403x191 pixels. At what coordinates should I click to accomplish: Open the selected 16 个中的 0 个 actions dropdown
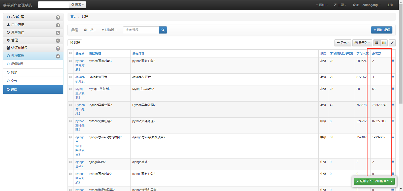(374, 181)
